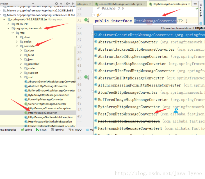This screenshot has width=205, height=179.
Task: Select Maven spring-web:5.0.2.RELEASE library
Action: tap(41, 15)
